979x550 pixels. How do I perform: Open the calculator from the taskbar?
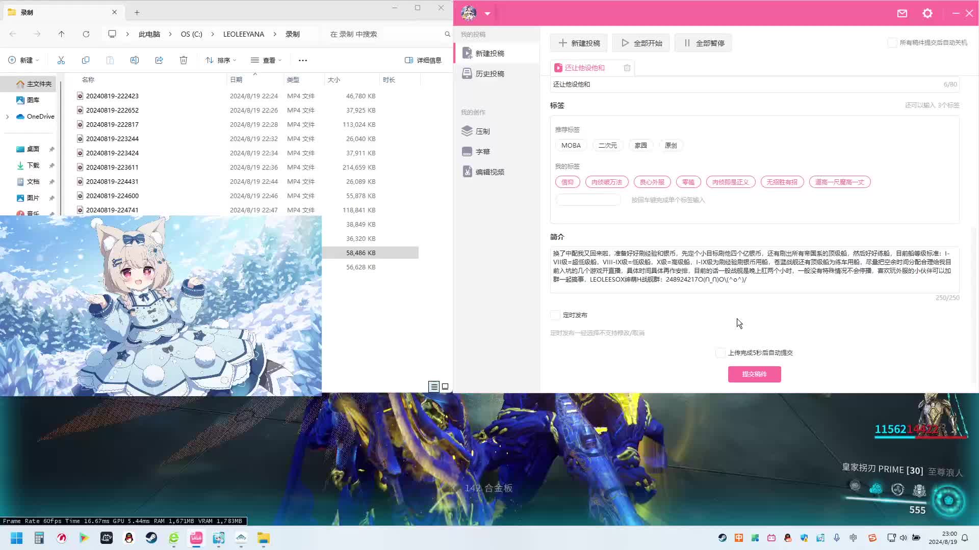(x=39, y=538)
